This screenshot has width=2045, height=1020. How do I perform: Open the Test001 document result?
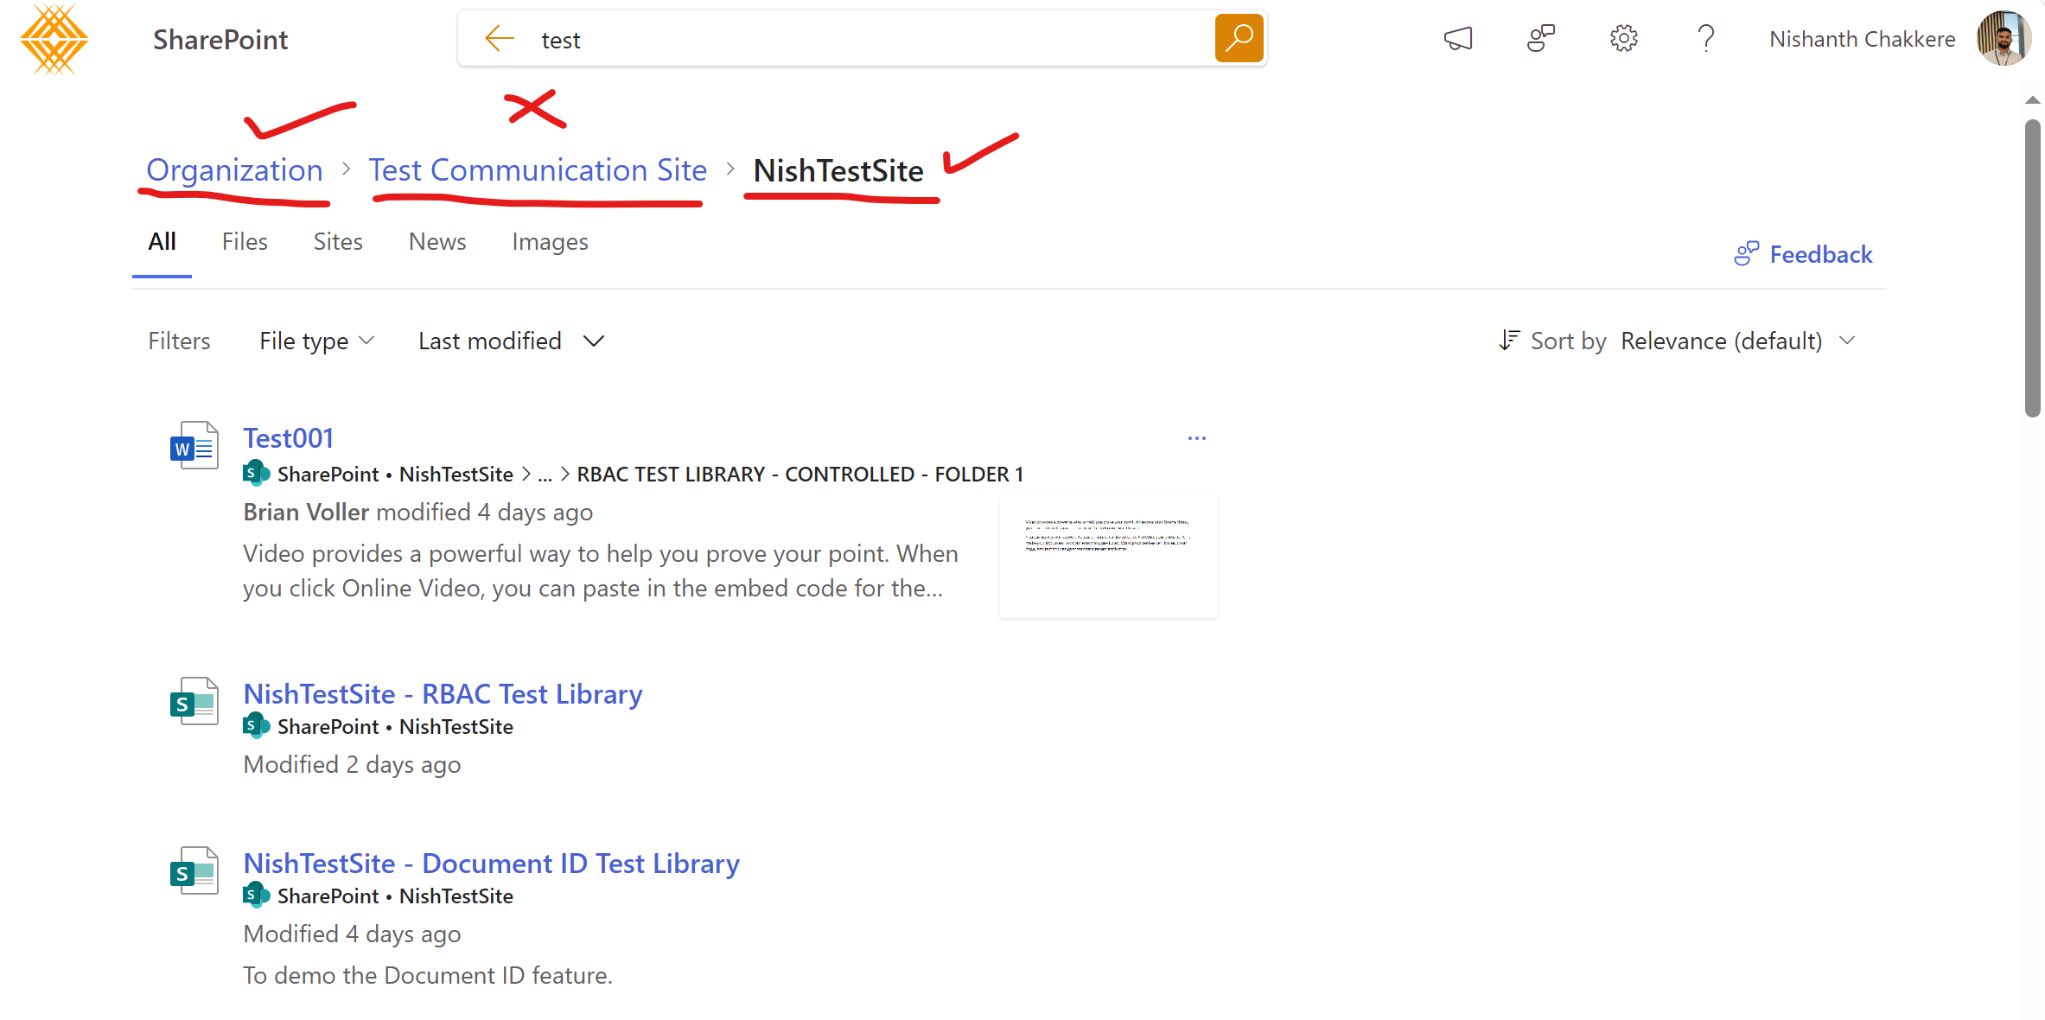click(x=288, y=438)
